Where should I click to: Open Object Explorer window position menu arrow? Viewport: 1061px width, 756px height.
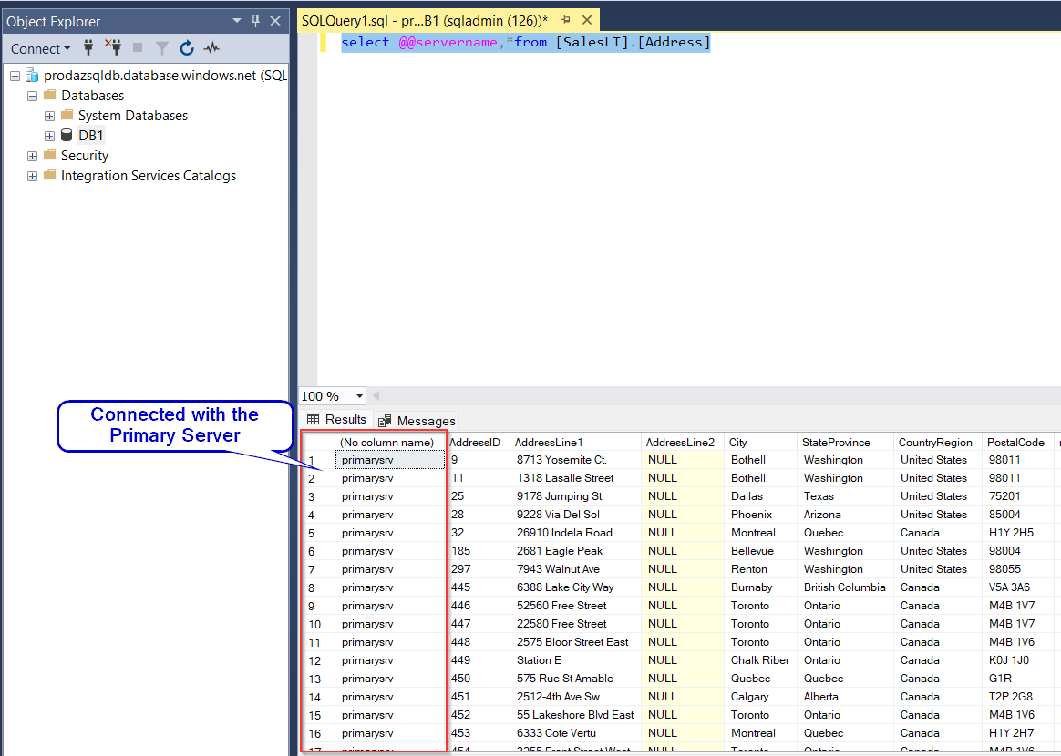(x=237, y=21)
